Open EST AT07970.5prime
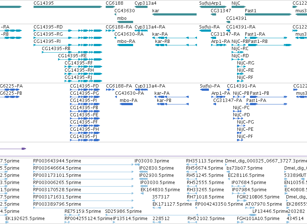This screenshot has height=224, width=307. (264, 204)
